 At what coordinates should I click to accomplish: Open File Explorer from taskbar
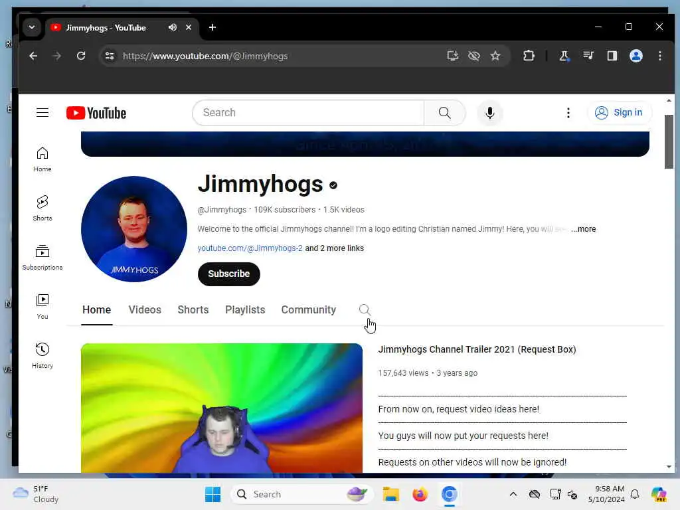390,494
